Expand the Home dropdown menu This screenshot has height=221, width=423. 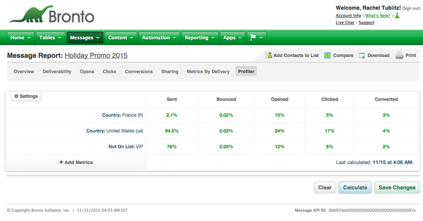coord(21,38)
